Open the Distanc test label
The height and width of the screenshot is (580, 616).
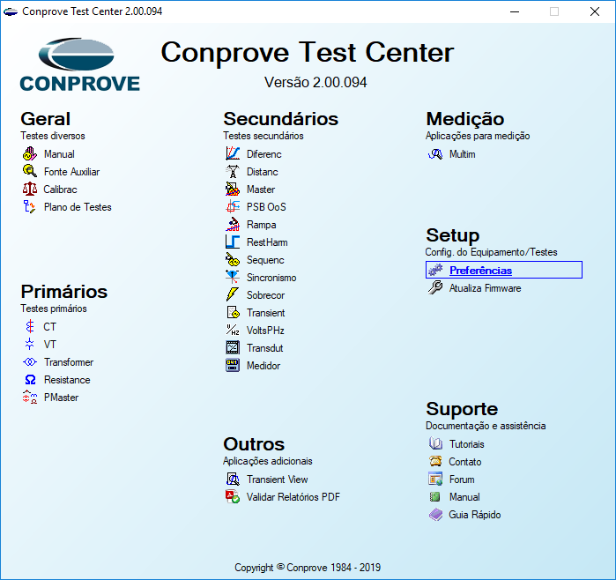tap(262, 172)
